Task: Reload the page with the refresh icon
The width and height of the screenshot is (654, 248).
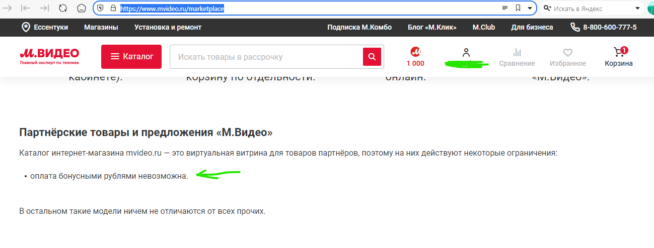Action: coord(63,8)
